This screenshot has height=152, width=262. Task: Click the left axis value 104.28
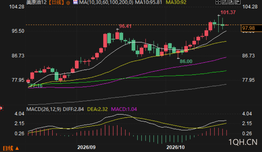[17, 7]
